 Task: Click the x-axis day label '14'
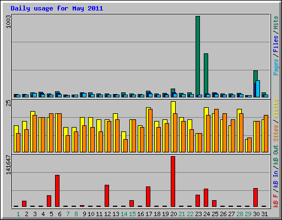pos(124,214)
